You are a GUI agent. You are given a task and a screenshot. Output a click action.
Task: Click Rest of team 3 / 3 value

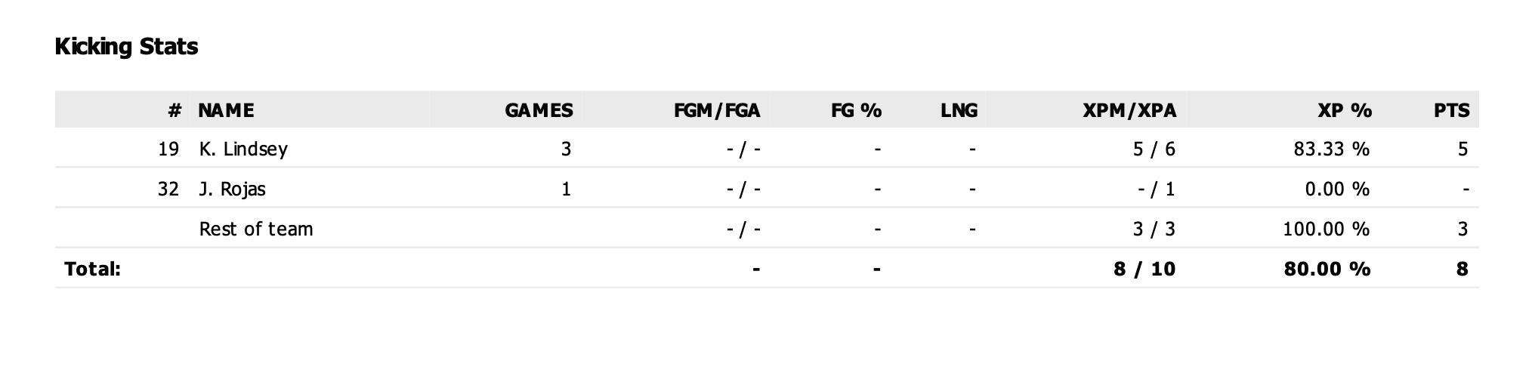point(1154,229)
